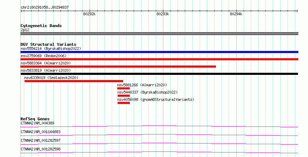308x157 pixels.
Task: Click the blue nsv5554214 variant bar
Action: (x=159, y=52)
